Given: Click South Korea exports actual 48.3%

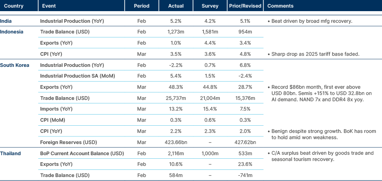Looking at the screenshot, I should (176, 87).
